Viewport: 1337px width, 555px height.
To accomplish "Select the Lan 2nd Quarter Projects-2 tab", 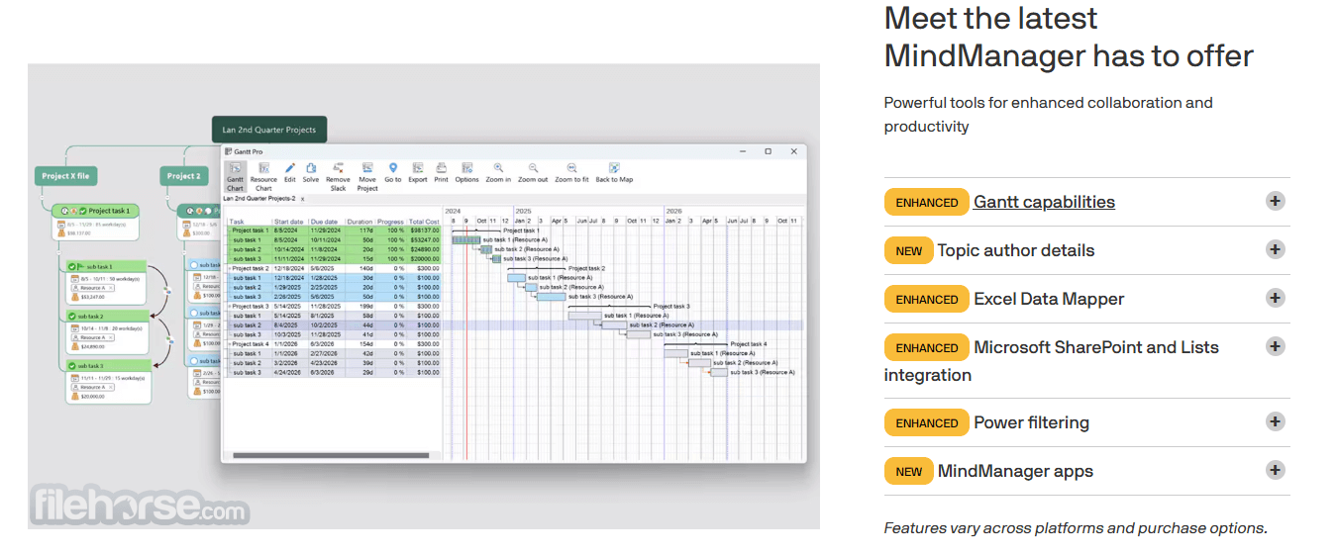I will point(259,199).
